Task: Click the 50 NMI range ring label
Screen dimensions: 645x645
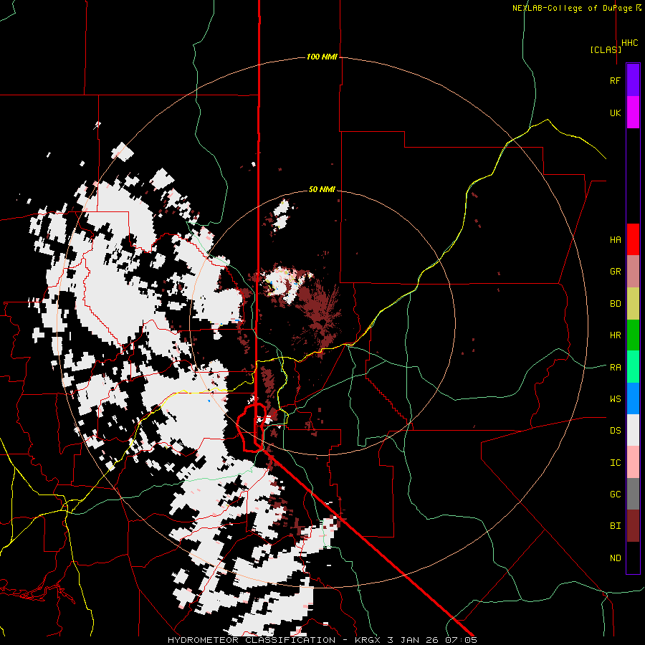Action: (x=322, y=189)
